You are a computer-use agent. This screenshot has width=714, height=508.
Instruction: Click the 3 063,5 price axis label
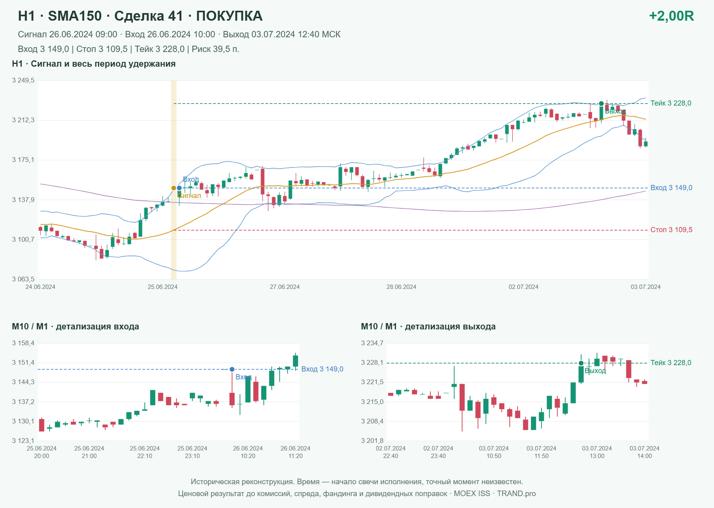pos(23,279)
